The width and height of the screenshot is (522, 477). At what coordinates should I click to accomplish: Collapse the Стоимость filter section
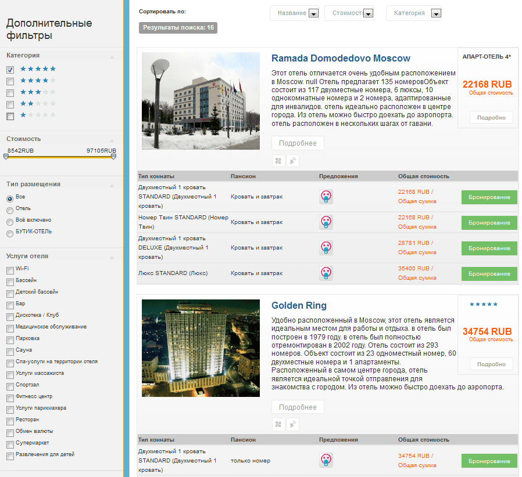[x=112, y=140]
